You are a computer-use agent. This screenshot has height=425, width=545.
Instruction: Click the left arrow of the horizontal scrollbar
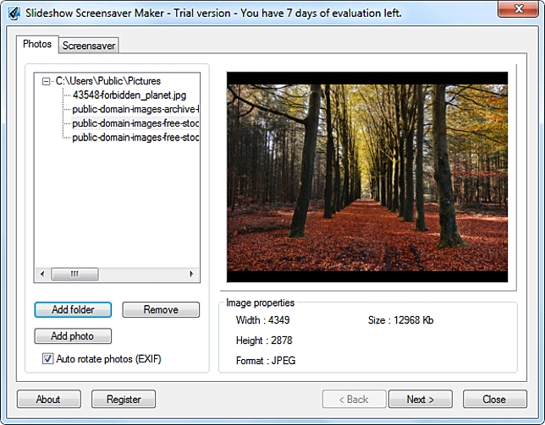pos(42,274)
